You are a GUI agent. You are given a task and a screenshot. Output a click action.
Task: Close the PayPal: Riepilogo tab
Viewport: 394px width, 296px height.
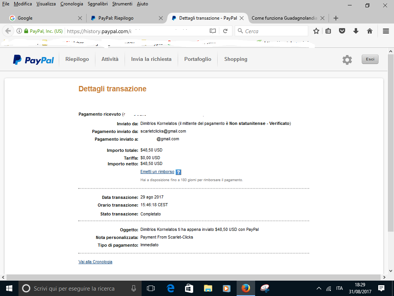[161, 18]
